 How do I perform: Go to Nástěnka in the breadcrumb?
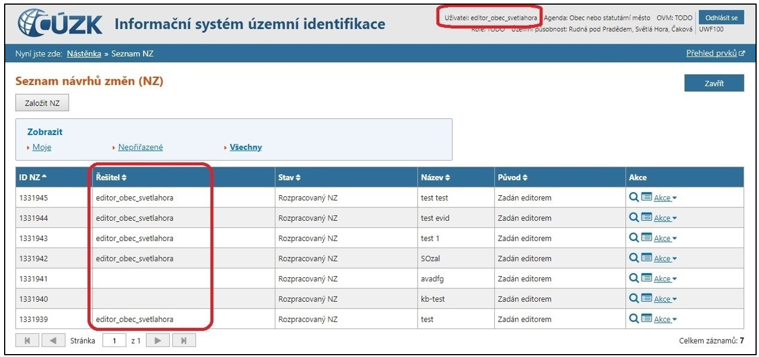click(83, 54)
